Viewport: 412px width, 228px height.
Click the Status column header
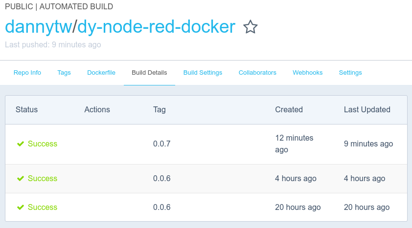[x=26, y=109]
